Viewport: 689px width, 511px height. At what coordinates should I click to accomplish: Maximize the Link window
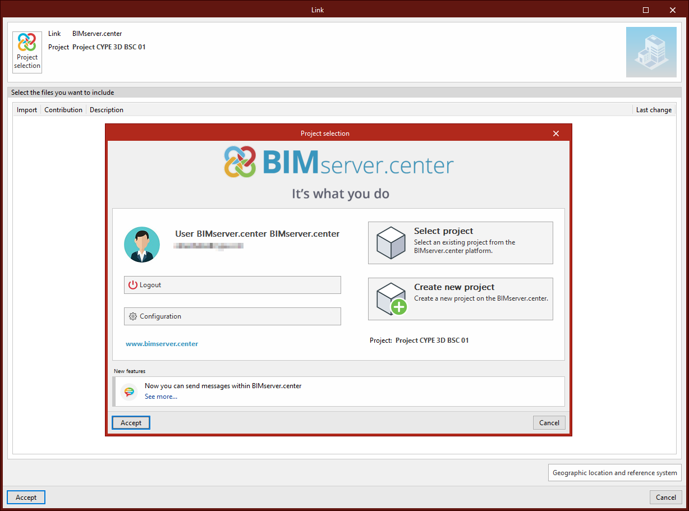pyautogui.click(x=646, y=10)
